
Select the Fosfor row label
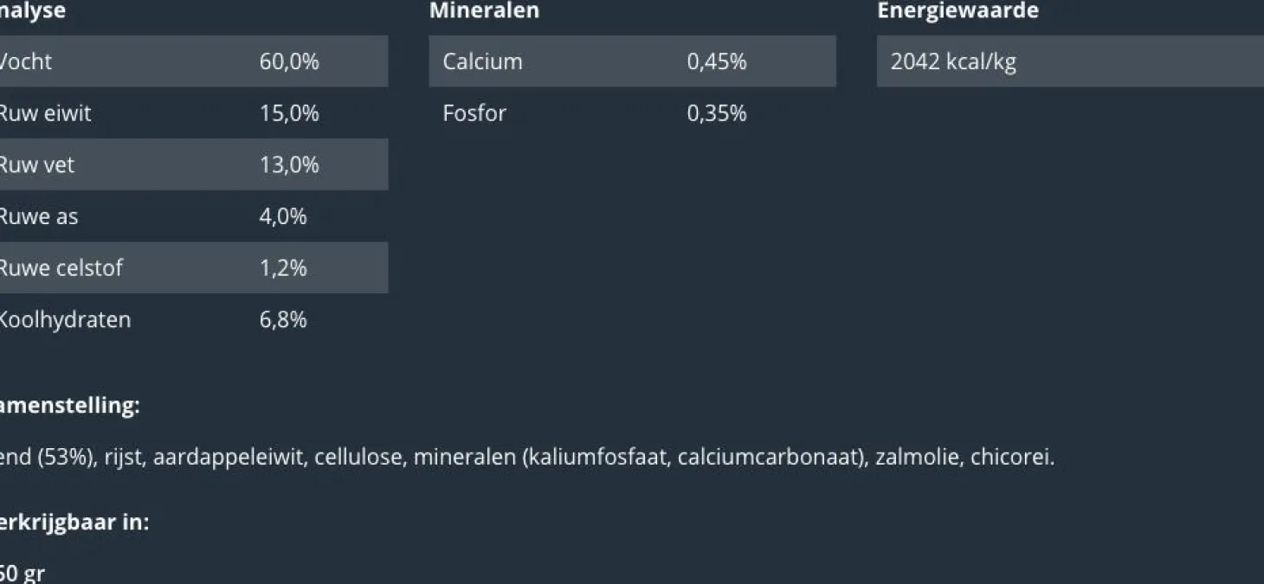click(x=474, y=113)
